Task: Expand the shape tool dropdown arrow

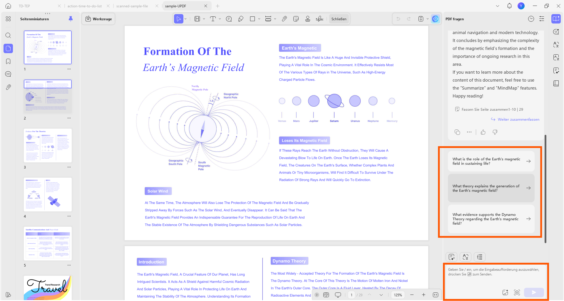Action: point(259,19)
